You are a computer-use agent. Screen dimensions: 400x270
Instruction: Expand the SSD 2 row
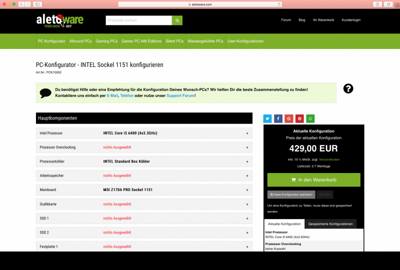(144, 232)
